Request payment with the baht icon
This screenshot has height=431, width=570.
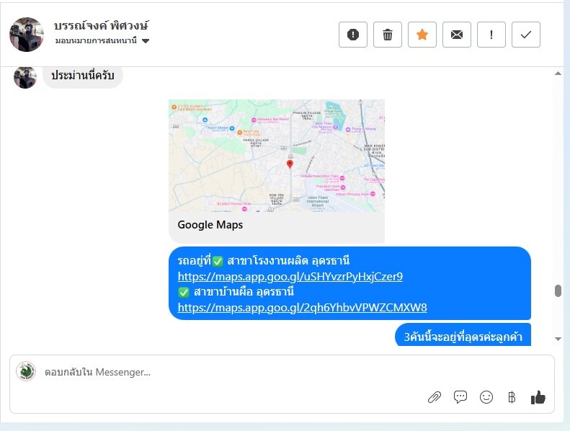(512, 397)
